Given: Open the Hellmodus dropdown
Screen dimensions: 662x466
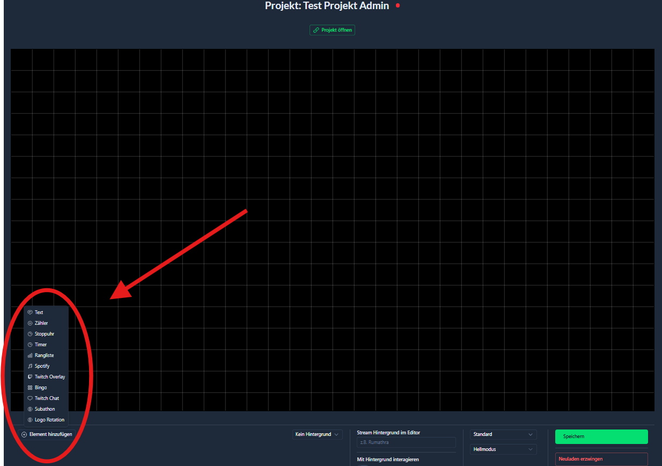Looking at the screenshot, I should pyautogui.click(x=503, y=449).
